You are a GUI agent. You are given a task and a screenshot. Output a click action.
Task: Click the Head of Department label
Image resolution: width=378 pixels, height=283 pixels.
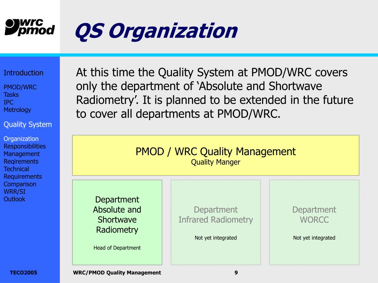117,248
